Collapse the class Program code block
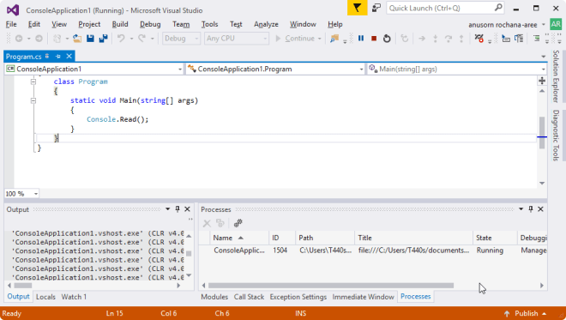566x320 pixels. [x=33, y=82]
